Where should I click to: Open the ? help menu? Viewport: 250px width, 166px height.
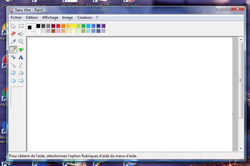tap(97, 18)
